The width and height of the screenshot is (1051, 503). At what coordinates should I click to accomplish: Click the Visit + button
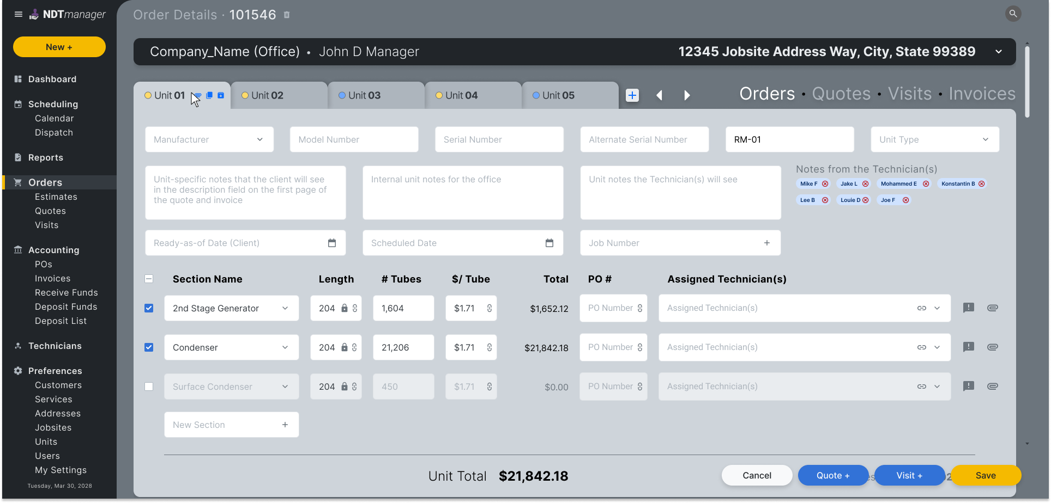909,475
